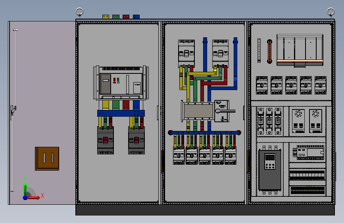Select the fifth lower breaker in middle compartment

pos(231,156)
